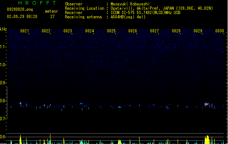Click the 0.8 kHz axis tick label
The image size is (228, 144).
click(x=3, y=101)
